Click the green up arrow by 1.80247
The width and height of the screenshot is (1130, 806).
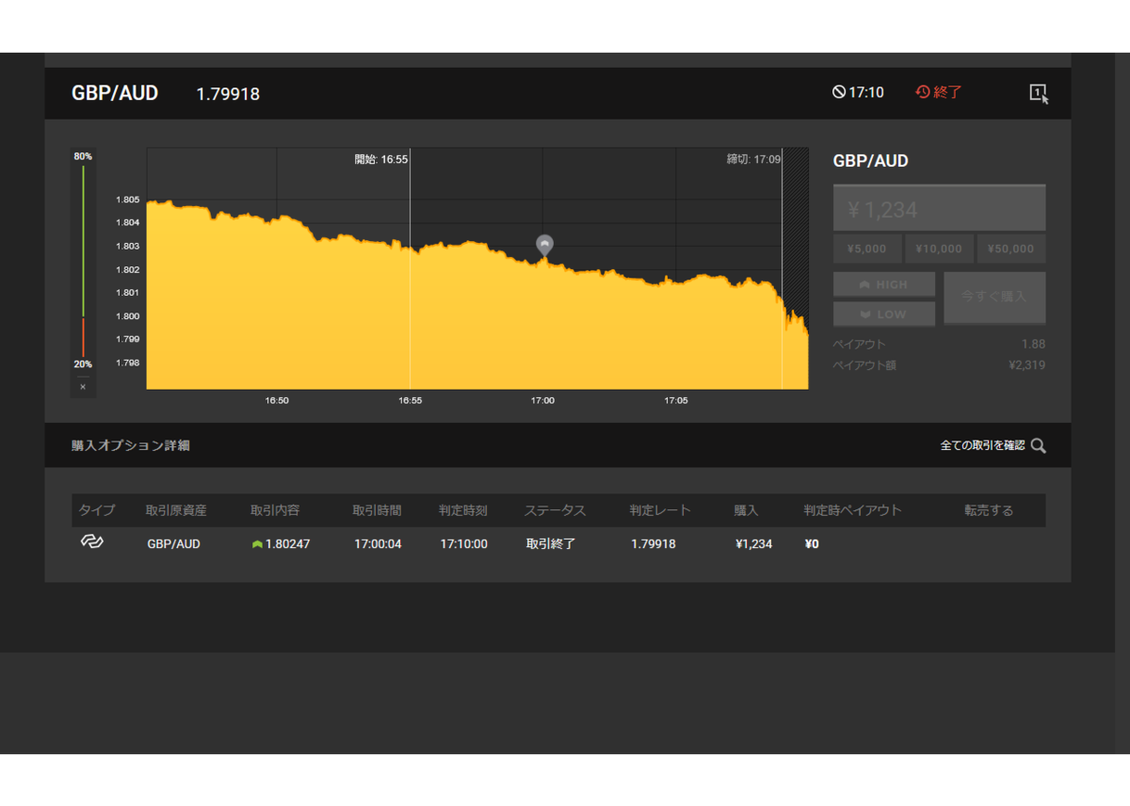(257, 544)
